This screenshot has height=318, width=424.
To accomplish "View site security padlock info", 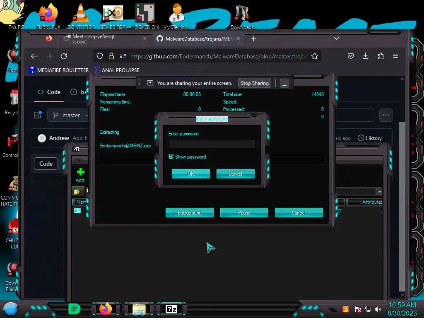I will [111, 56].
